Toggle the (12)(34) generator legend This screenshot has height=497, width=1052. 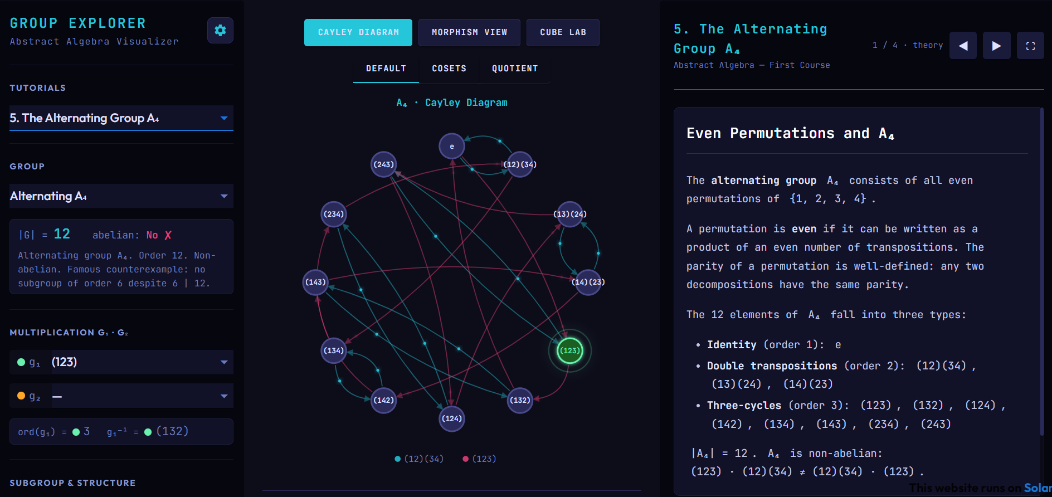pyautogui.click(x=418, y=459)
